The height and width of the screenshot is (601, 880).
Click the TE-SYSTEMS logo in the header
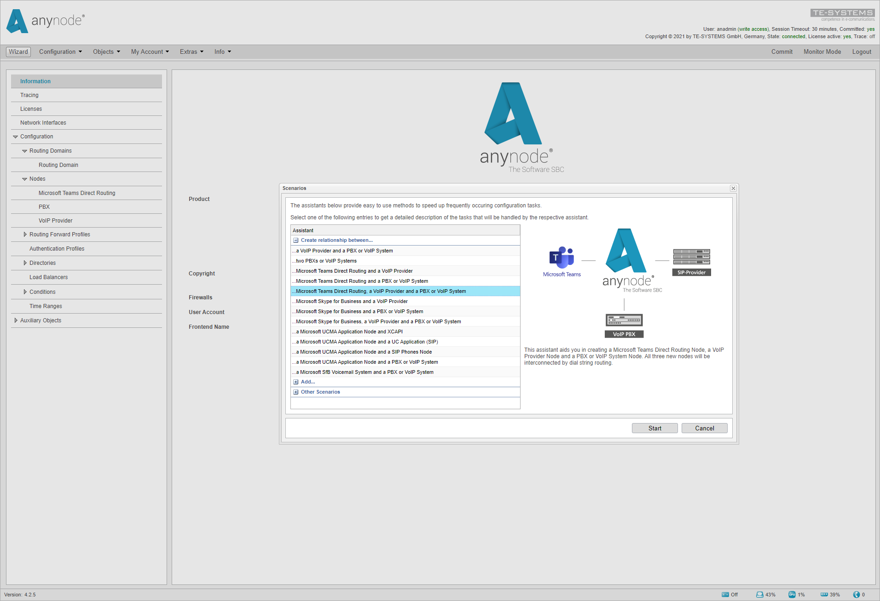(x=842, y=15)
